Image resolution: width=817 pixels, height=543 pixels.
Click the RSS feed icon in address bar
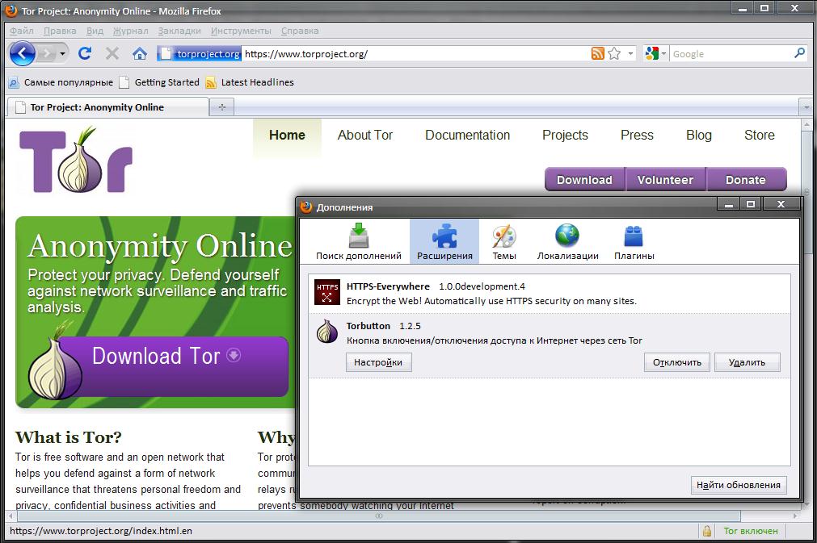point(597,54)
